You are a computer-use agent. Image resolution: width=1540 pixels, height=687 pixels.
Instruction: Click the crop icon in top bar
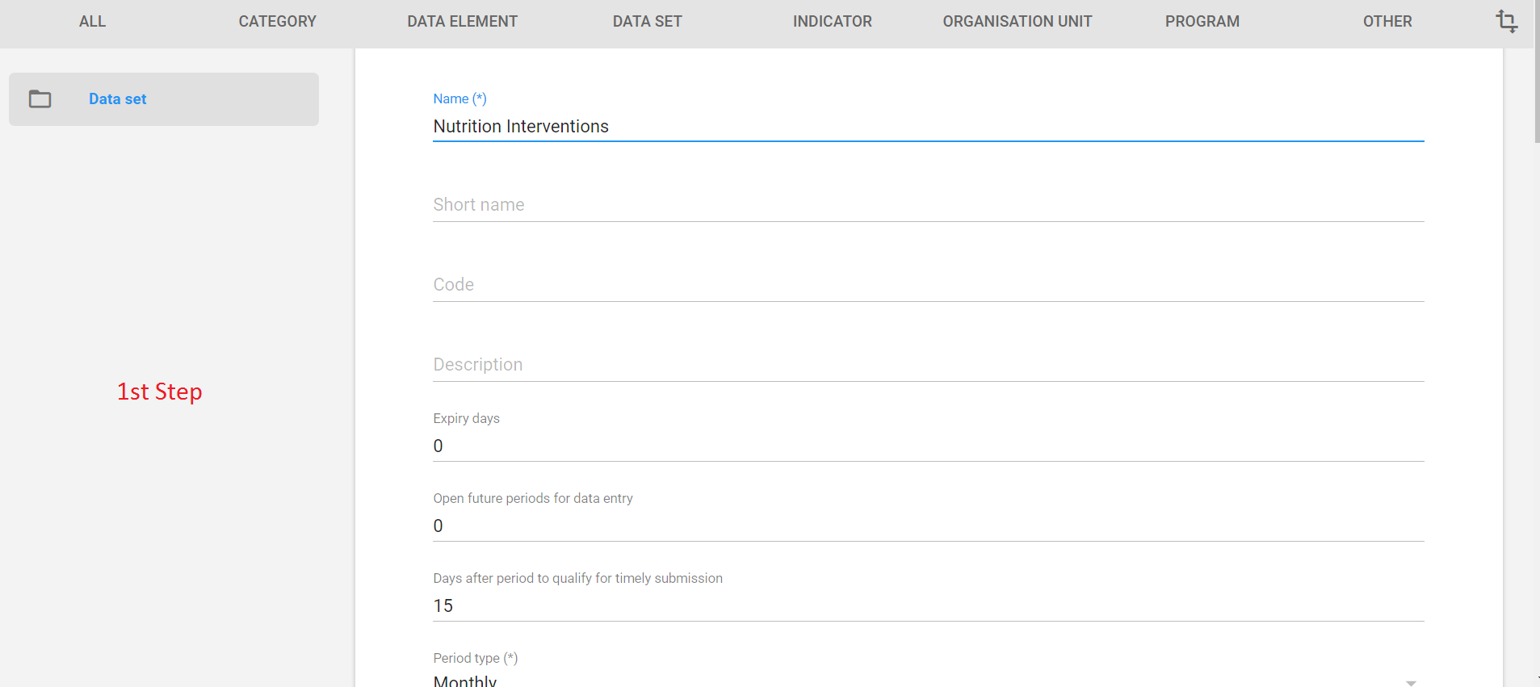(x=1506, y=21)
